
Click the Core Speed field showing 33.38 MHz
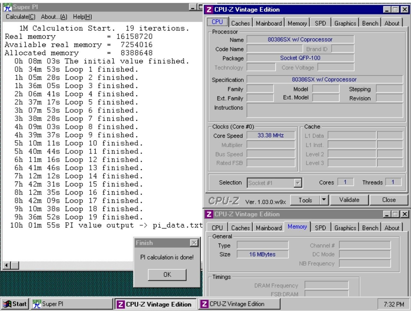pos(271,135)
